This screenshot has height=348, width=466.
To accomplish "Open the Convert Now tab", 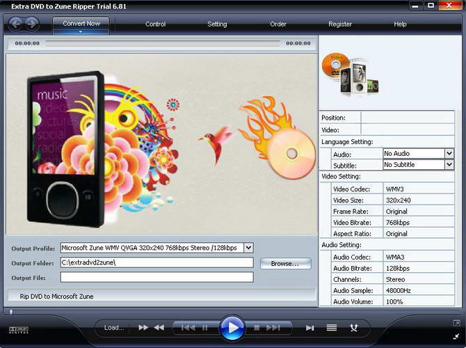I will tap(81, 23).
